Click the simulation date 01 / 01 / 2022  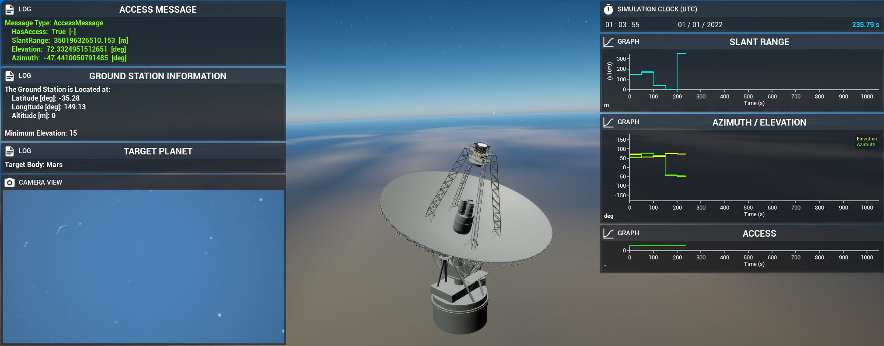coord(700,25)
